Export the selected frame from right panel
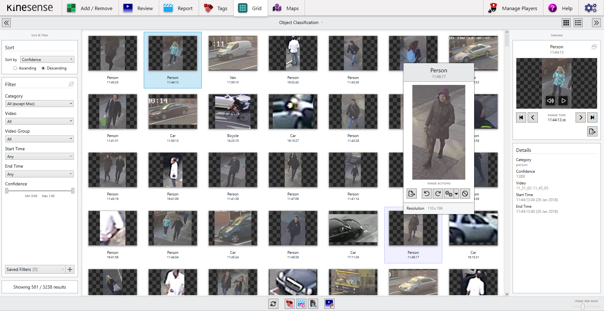The image size is (604, 311). (592, 131)
